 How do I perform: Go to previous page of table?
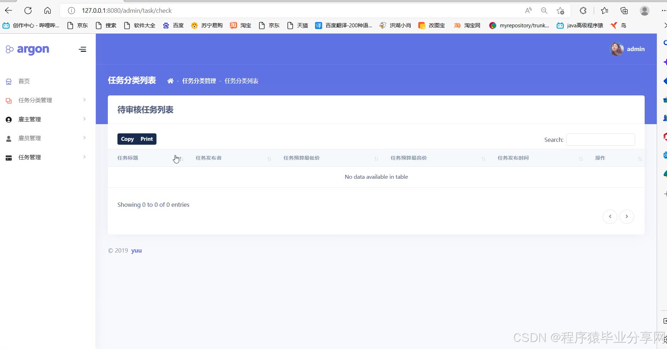[610, 216]
